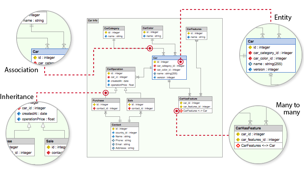Click the blue diamond icon next to CarCategory name
The width and height of the screenshot is (304, 172).
(105, 36)
